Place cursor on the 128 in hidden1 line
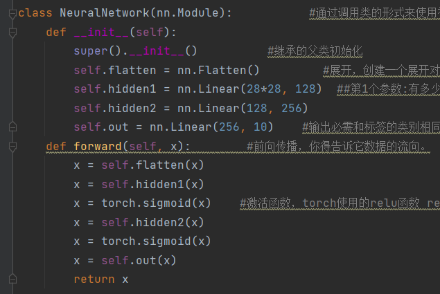 pyautogui.click(x=306, y=89)
